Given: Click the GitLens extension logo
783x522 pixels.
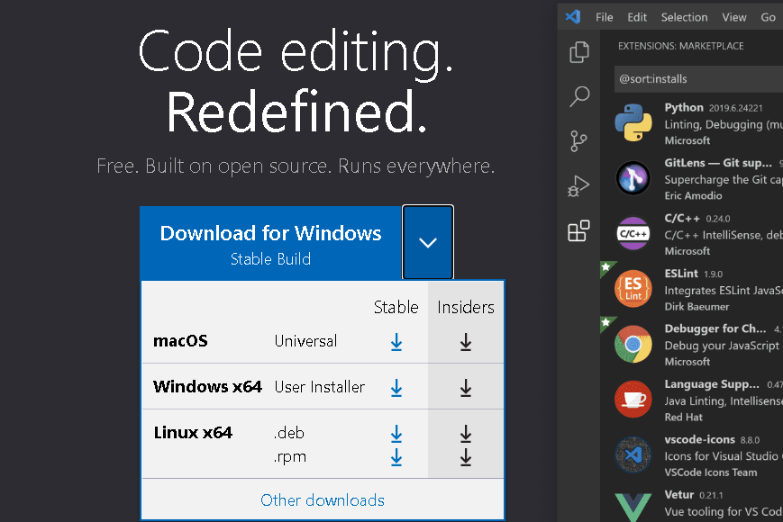Looking at the screenshot, I should pyautogui.click(x=633, y=178).
